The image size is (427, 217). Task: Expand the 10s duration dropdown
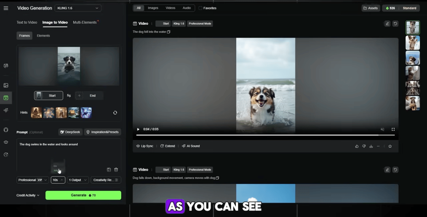pos(58,180)
